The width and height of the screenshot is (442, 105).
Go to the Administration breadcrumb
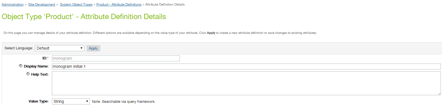(13, 4)
